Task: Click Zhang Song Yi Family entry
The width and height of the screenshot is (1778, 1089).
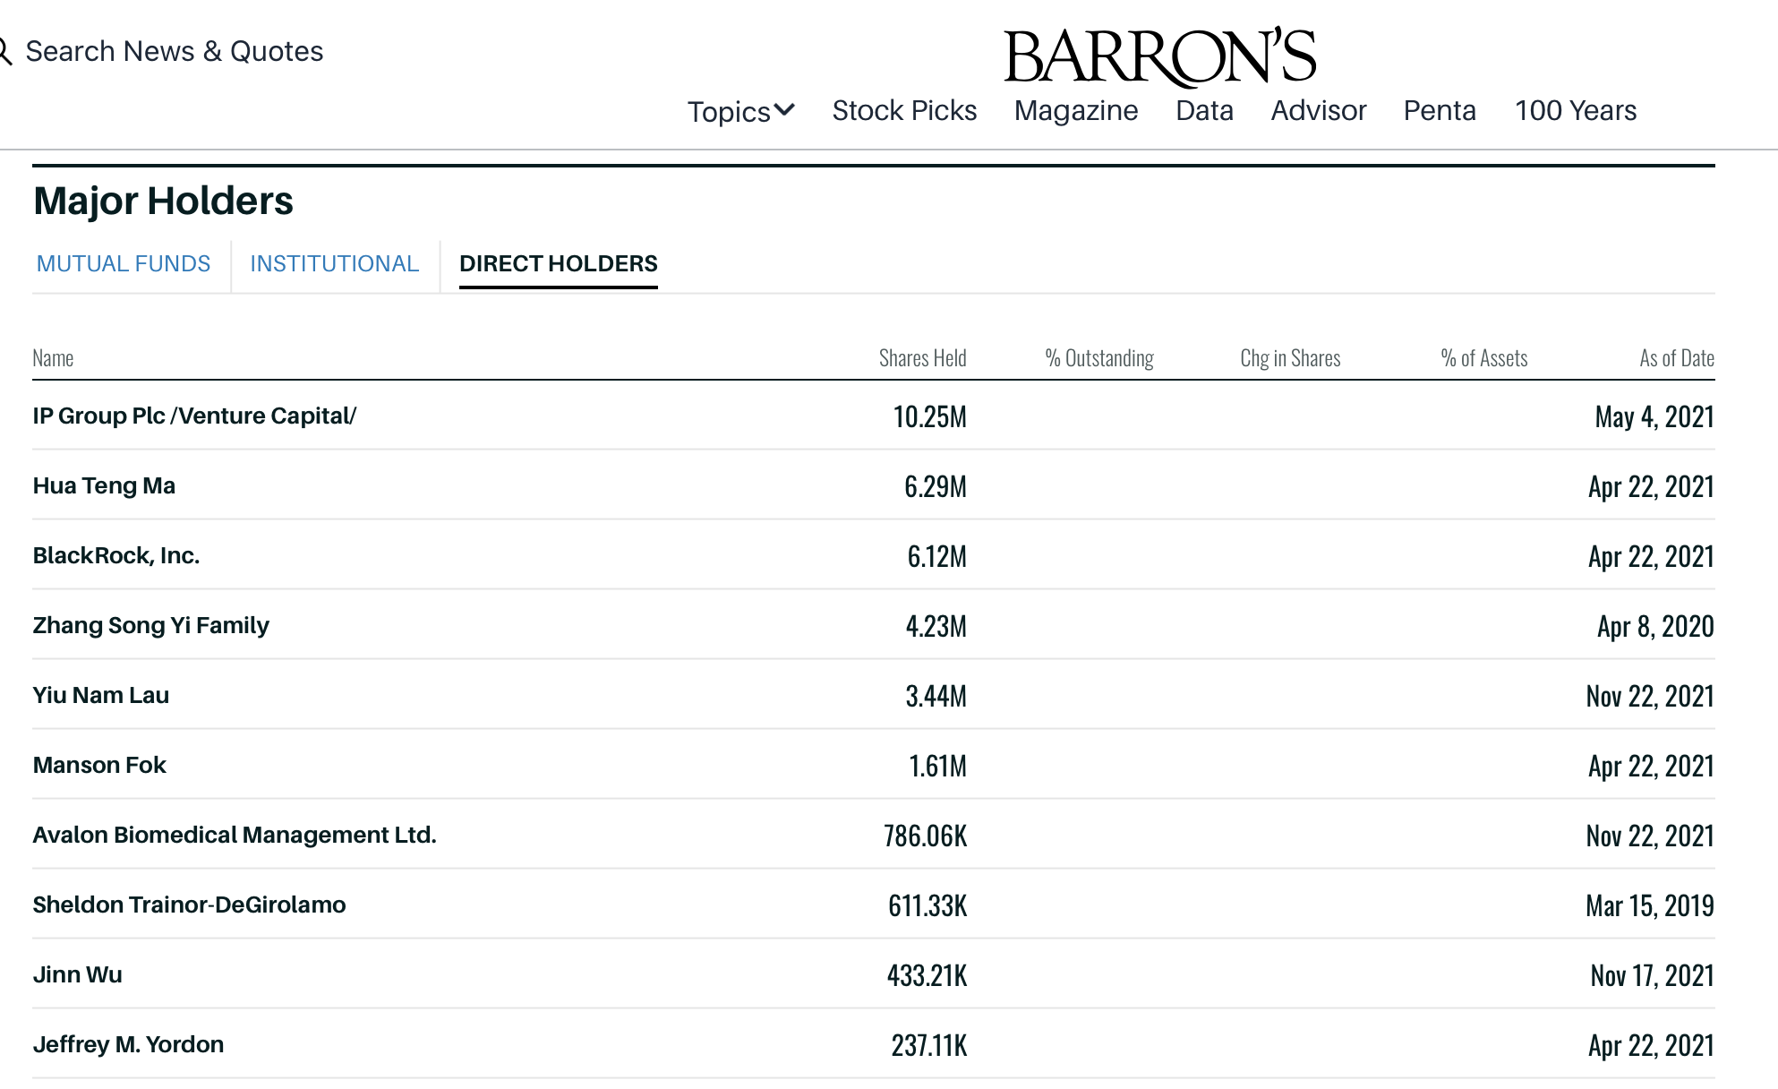Action: (150, 625)
